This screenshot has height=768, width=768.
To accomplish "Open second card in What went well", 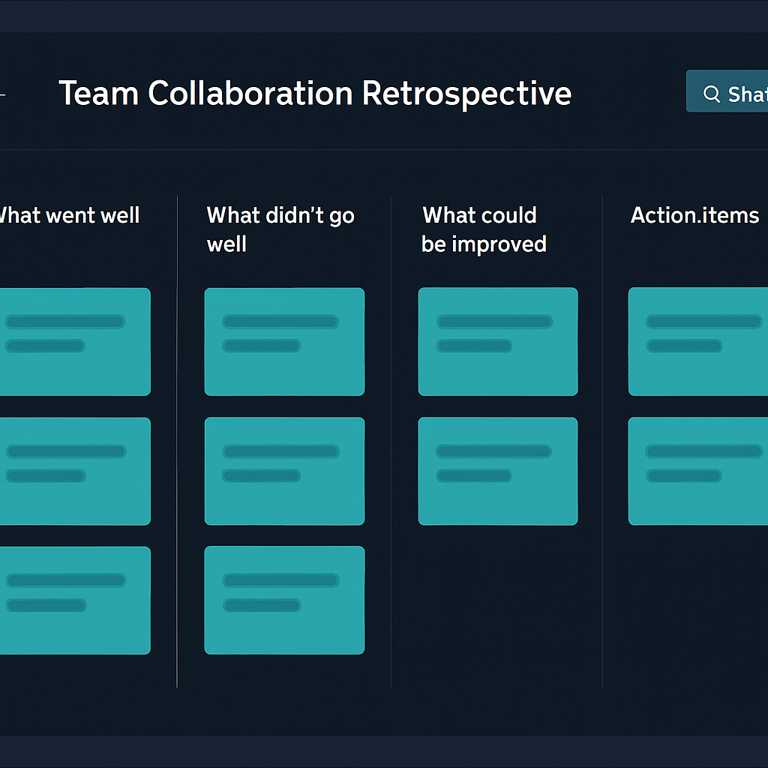I will [x=75, y=471].
